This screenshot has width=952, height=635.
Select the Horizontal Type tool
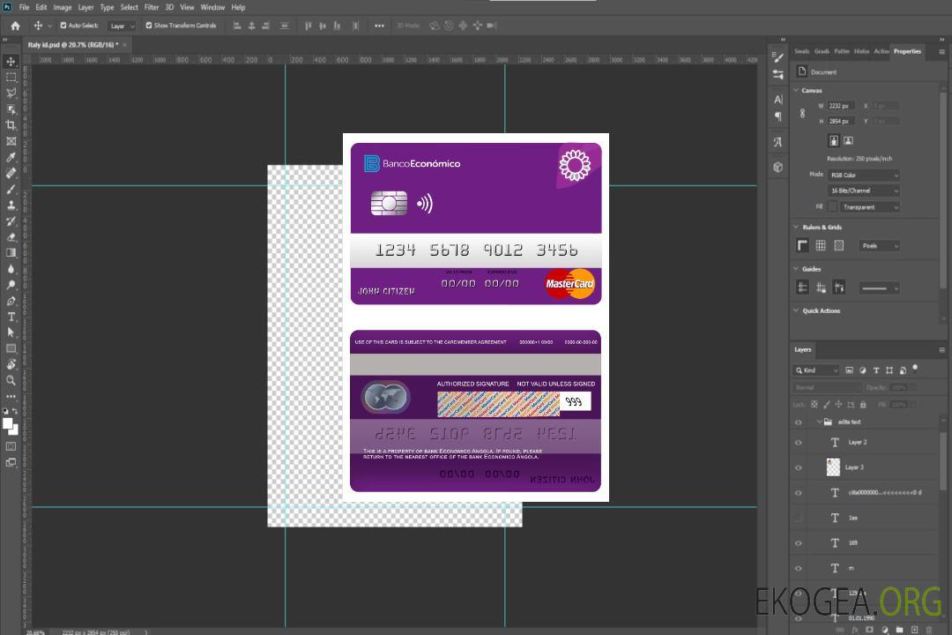(11, 317)
